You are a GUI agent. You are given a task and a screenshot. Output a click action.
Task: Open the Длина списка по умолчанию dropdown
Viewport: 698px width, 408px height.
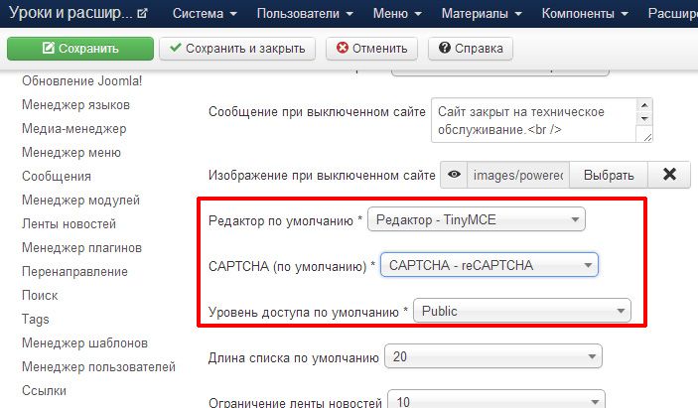pos(493,356)
